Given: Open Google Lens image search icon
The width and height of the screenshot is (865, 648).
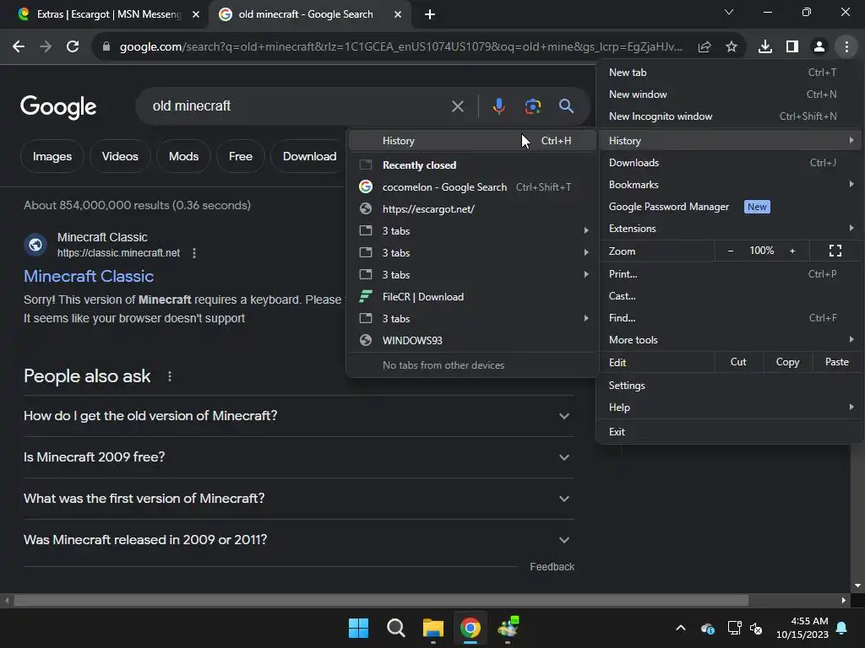Looking at the screenshot, I should click(532, 106).
